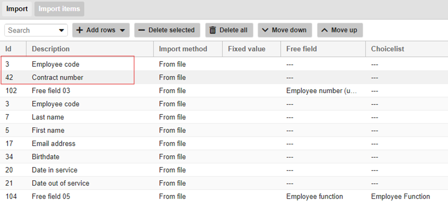
Task: Sort by the Description column header
Action: (51, 49)
